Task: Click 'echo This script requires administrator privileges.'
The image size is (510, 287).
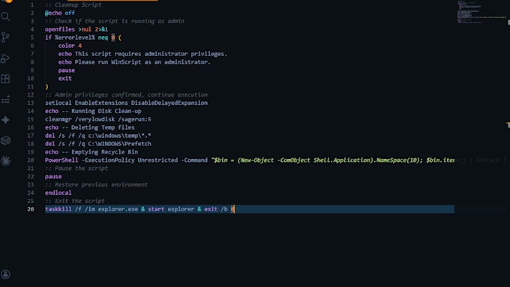Action: 142,54
